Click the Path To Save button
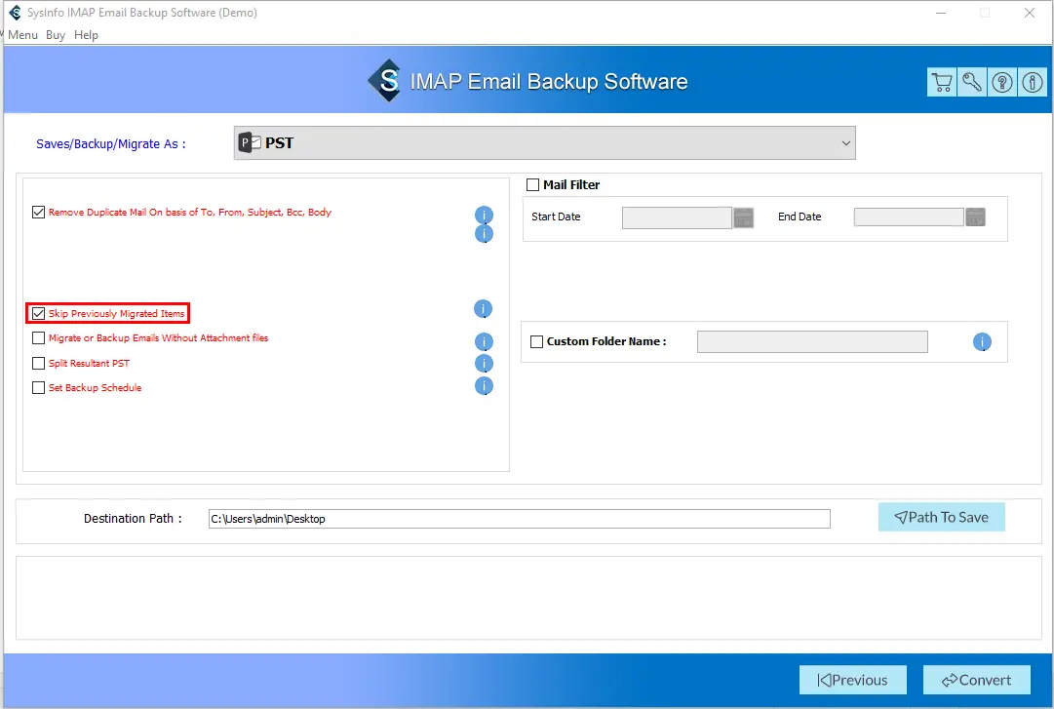This screenshot has width=1054, height=709. coord(941,518)
